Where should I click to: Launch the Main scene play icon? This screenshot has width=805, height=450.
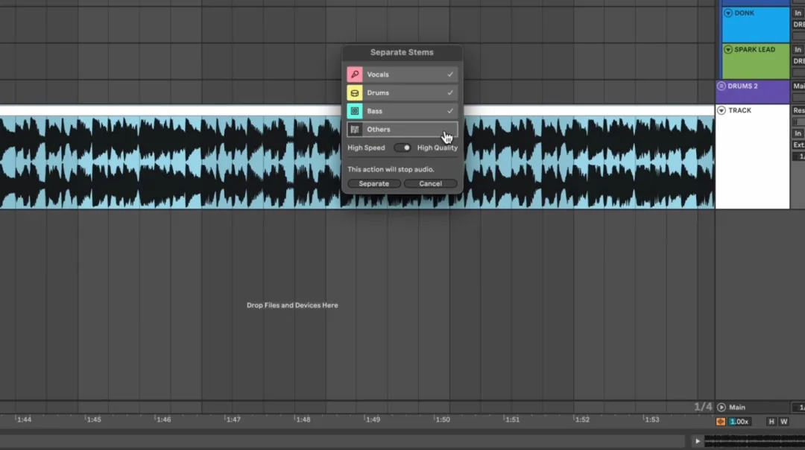722,408
